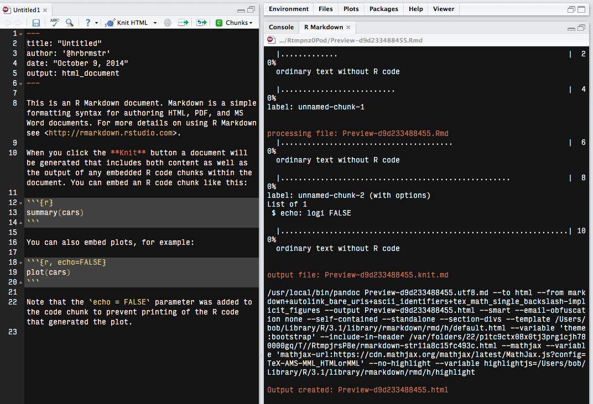
Task: Close the R Markdown output tab
Action: [348, 27]
